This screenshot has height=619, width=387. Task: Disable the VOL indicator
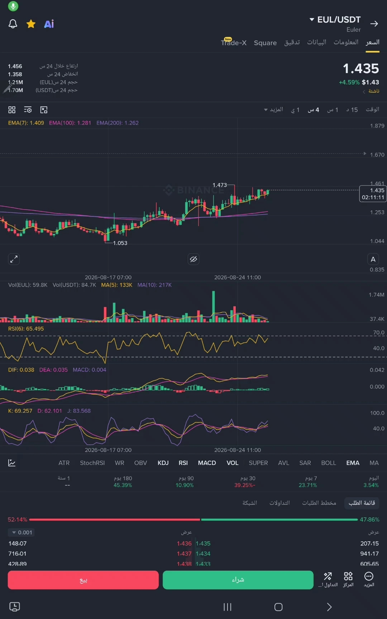coord(233,463)
